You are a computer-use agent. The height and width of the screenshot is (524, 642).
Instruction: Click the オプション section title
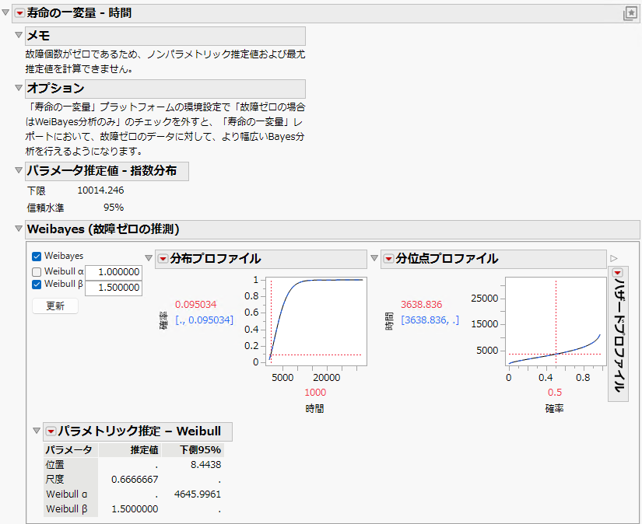coord(56,89)
